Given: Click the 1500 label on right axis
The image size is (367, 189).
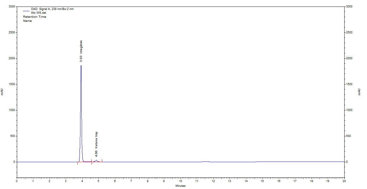Looking at the screenshot, I should [x=349, y=84].
